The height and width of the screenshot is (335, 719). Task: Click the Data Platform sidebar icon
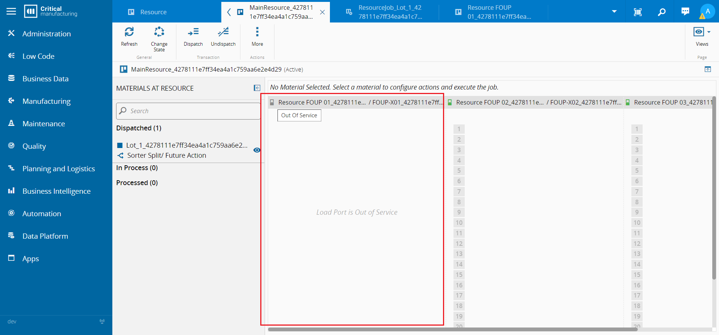point(11,235)
